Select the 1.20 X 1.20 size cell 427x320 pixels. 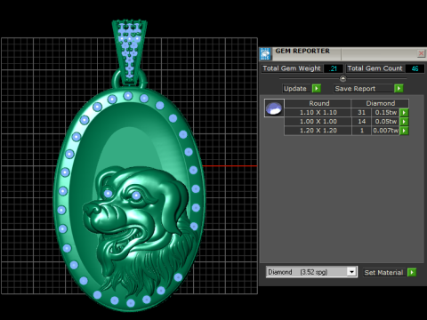pyautogui.click(x=318, y=131)
